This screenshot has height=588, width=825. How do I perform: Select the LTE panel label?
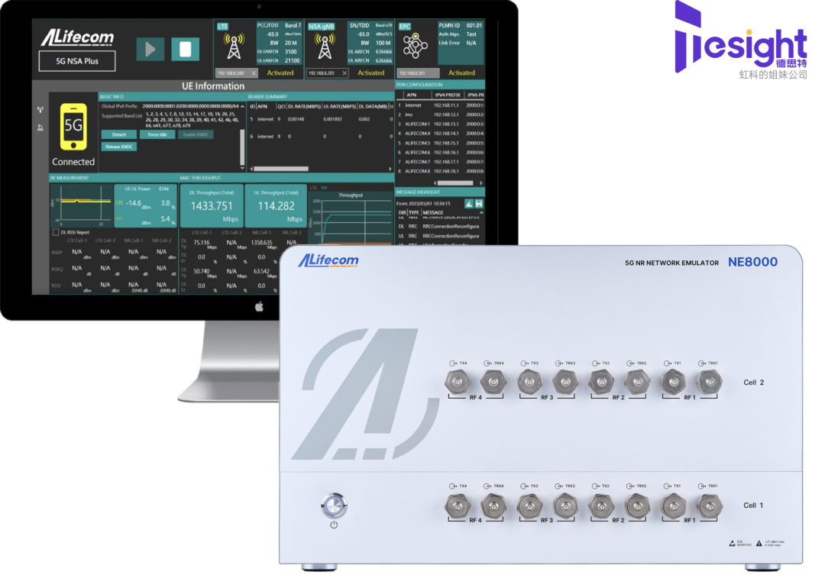(x=223, y=26)
